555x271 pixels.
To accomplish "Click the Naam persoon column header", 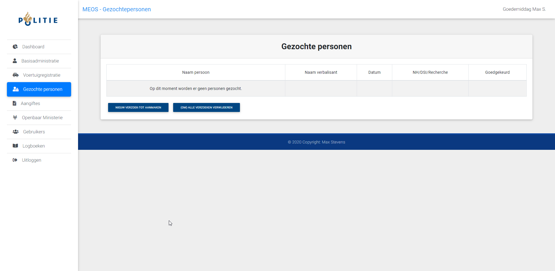I will [x=196, y=72].
